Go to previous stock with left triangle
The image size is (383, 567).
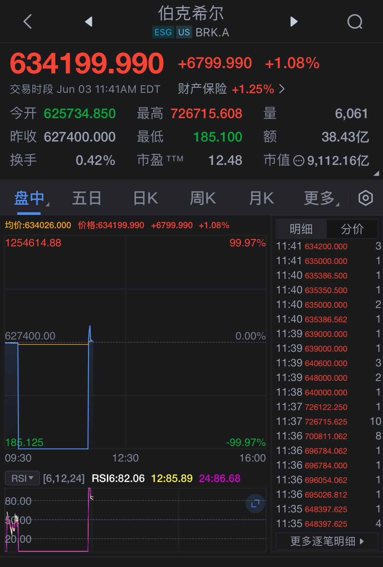click(x=89, y=22)
